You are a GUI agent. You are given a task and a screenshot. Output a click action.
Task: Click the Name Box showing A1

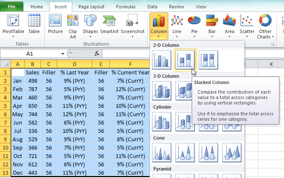pyautogui.click(x=30, y=53)
